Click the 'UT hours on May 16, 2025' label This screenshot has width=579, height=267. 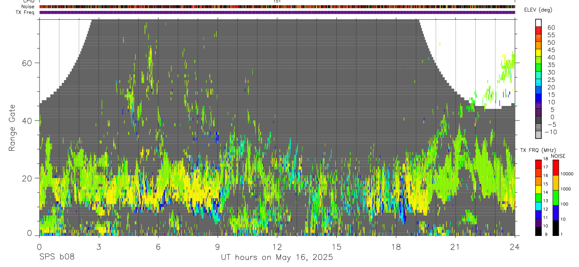click(x=277, y=257)
